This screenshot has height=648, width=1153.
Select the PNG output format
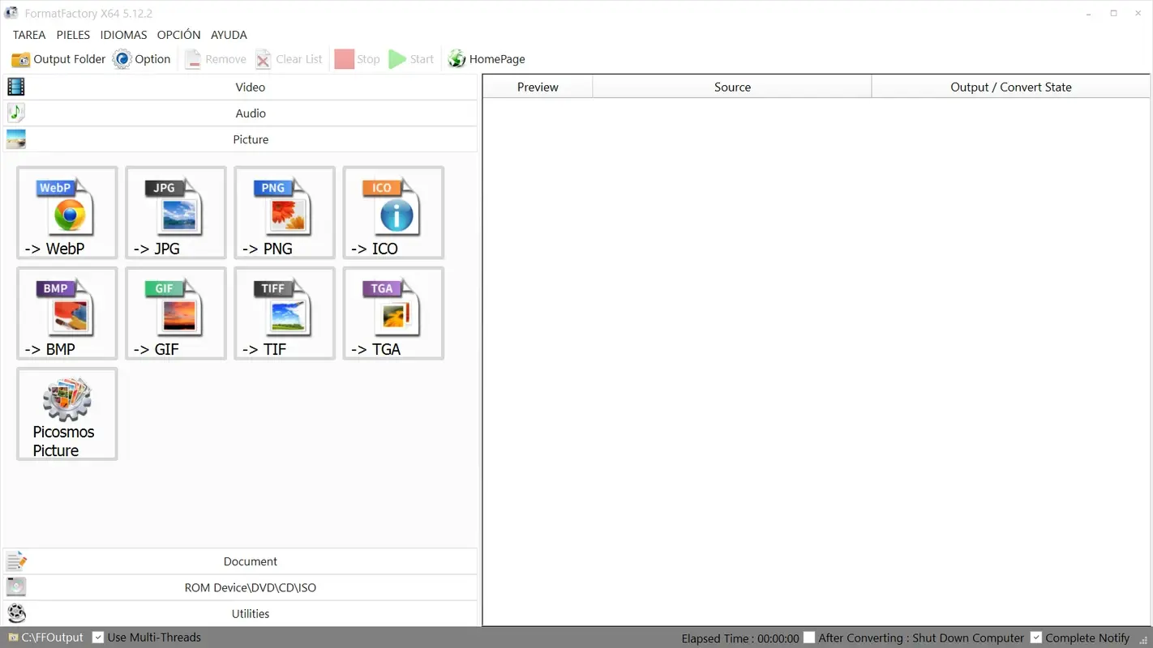pyautogui.click(x=284, y=212)
